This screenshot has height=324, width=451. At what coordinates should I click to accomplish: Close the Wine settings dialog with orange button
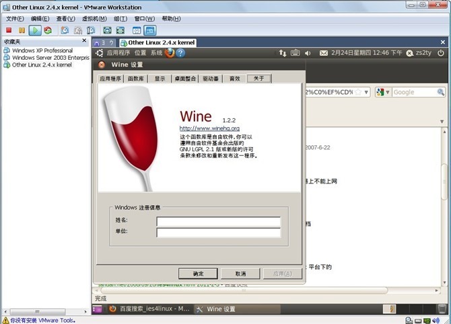(x=102, y=65)
